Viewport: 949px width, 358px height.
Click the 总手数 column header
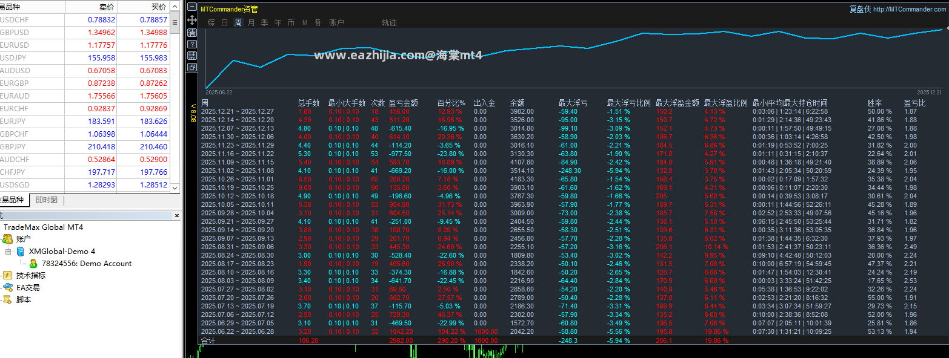[308, 103]
